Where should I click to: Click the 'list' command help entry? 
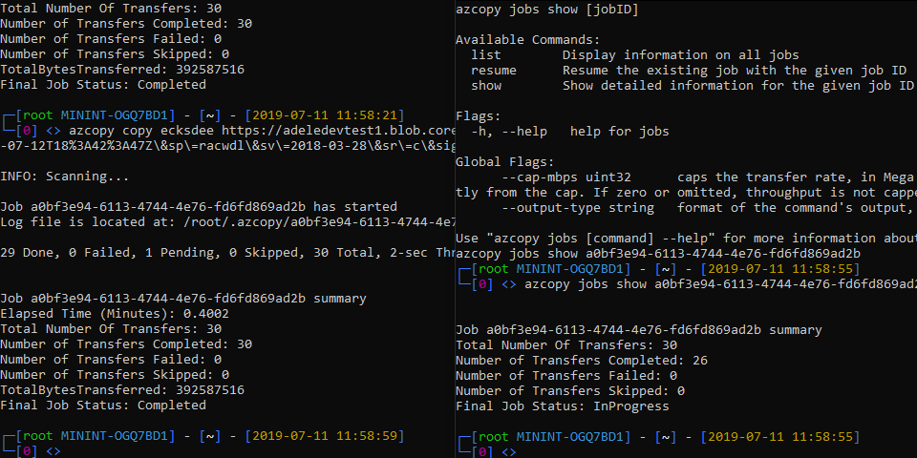pos(635,55)
